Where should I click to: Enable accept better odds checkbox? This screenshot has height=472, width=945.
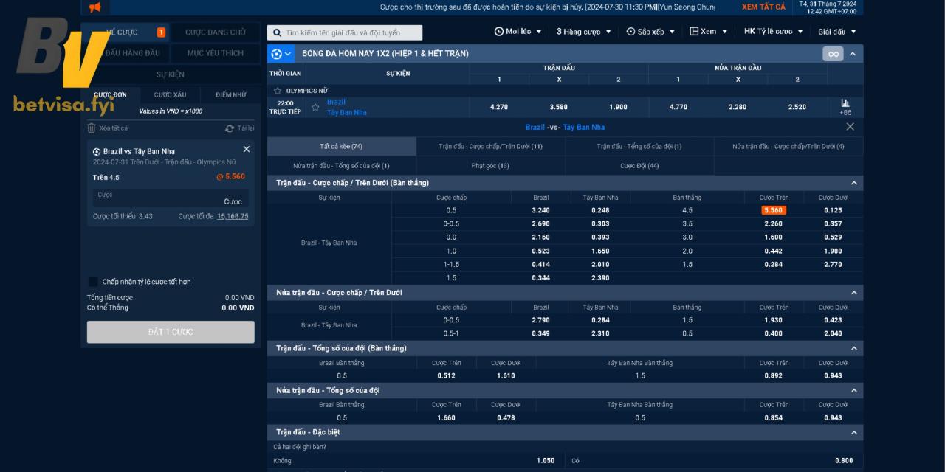pos(93,282)
